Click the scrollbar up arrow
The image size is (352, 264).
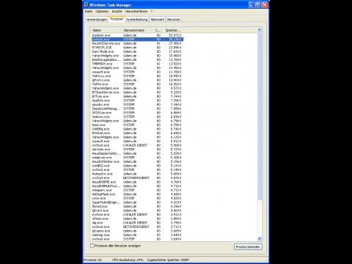260,30
